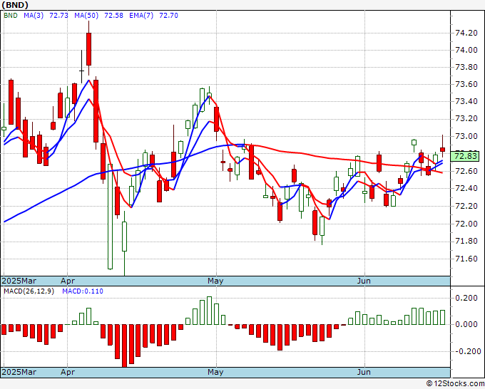Click the highlighted 72.83 current price tag

[465, 156]
